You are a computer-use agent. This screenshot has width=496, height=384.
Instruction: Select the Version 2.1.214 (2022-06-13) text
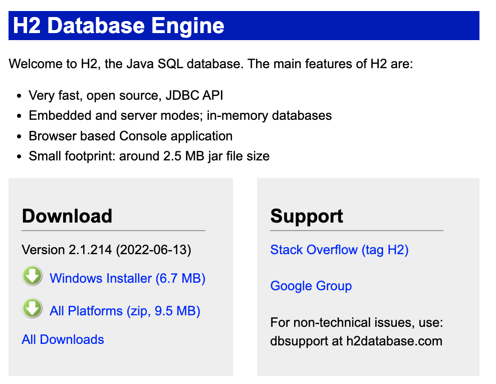click(x=106, y=250)
